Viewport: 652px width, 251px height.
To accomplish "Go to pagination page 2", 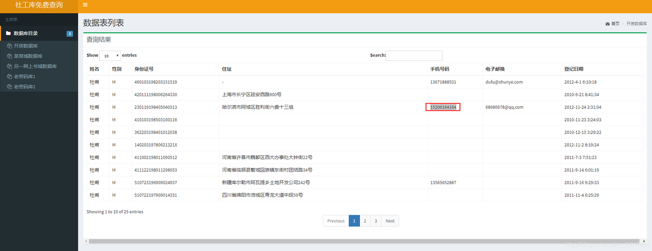I will (365, 221).
